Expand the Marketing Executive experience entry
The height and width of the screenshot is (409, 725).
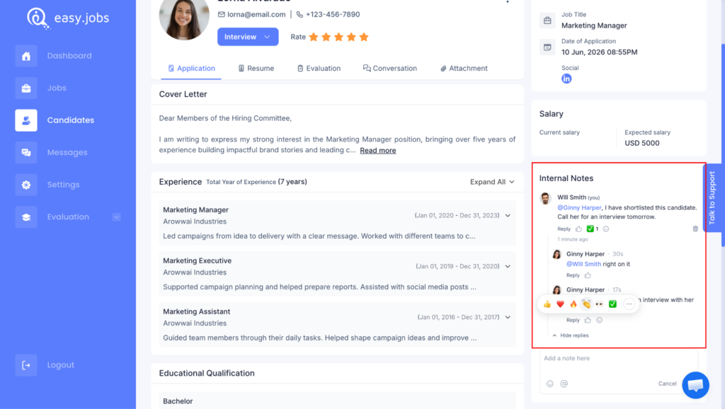508,266
